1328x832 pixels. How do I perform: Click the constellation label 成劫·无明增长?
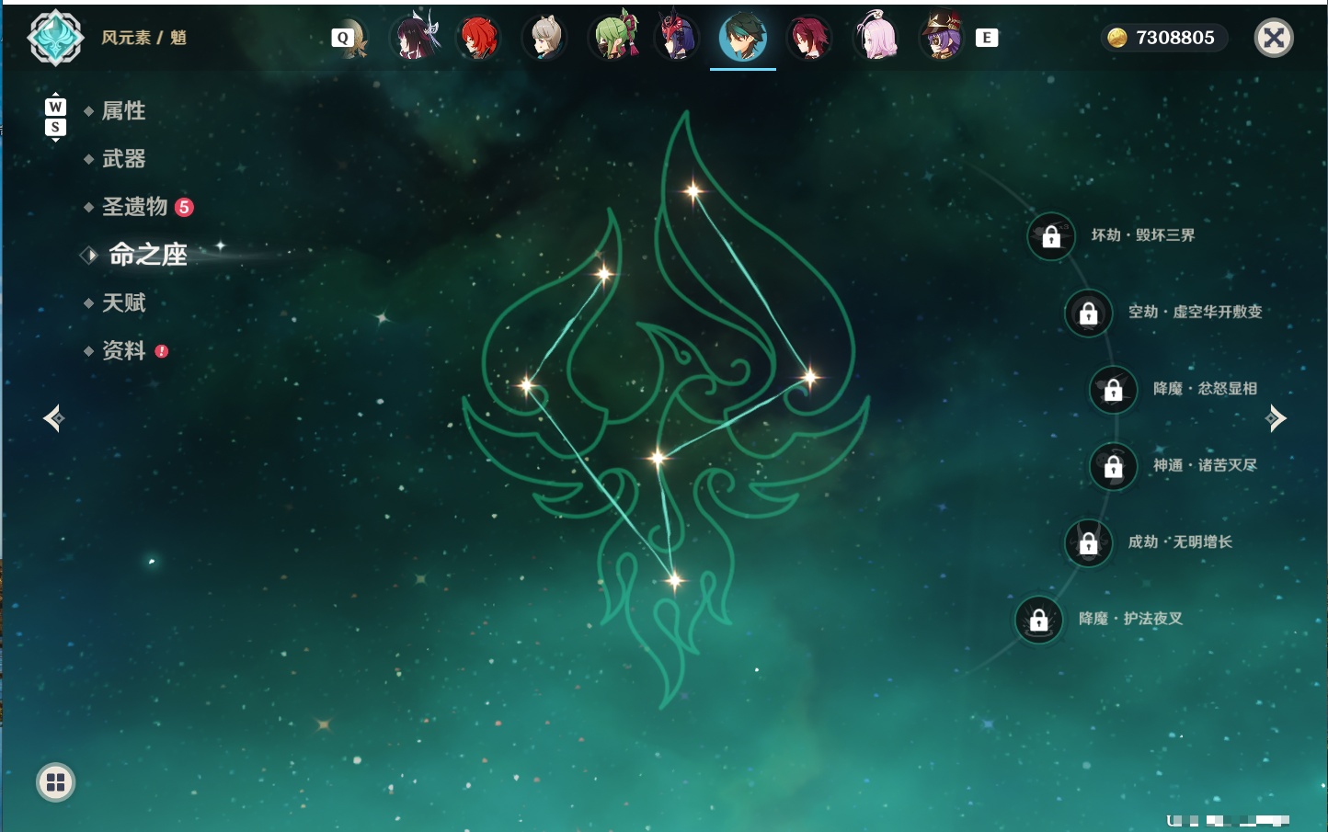(1181, 541)
